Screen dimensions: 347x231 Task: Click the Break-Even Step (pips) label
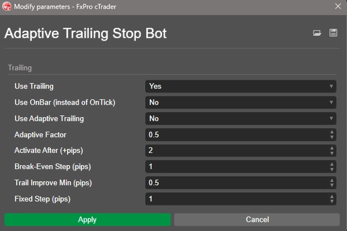(53, 166)
